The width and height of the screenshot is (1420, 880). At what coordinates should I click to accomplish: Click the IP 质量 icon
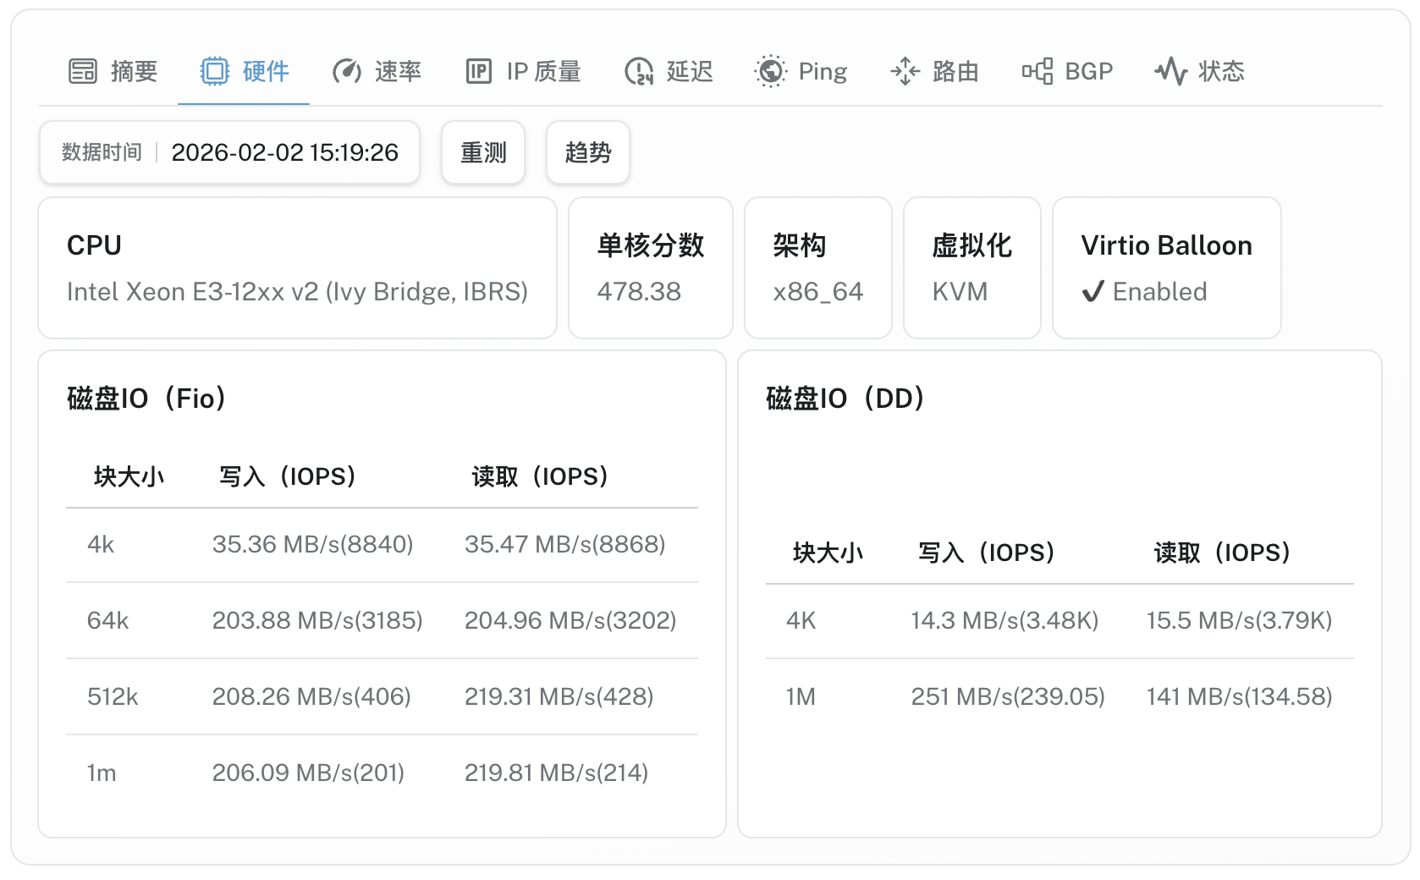pos(478,71)
